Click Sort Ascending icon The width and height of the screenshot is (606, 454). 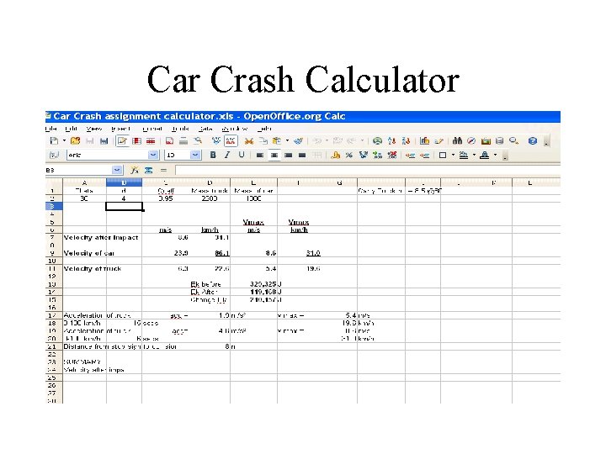(x=392, y=141)
